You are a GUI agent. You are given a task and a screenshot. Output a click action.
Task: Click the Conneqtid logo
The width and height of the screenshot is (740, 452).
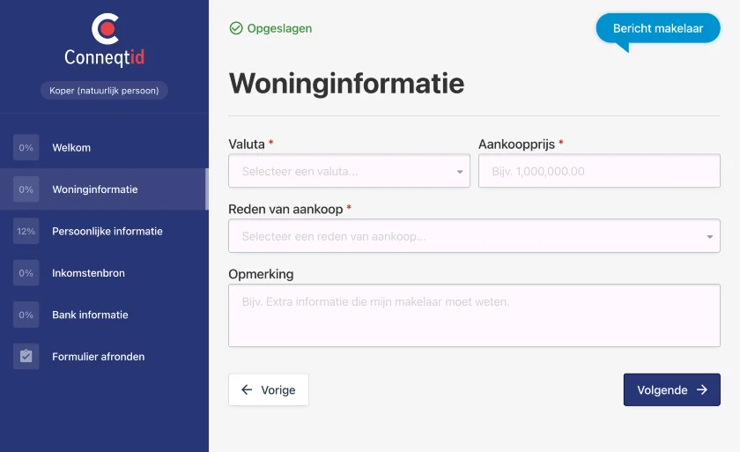click(104, 41)
